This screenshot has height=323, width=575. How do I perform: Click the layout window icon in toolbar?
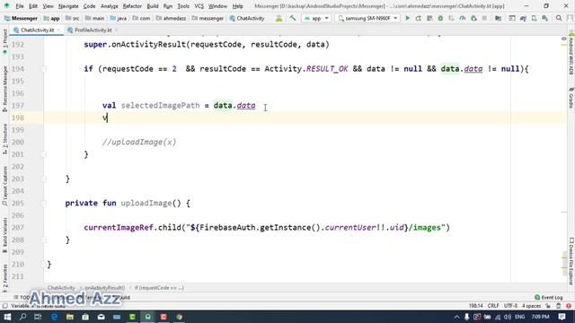pos(512,18)
